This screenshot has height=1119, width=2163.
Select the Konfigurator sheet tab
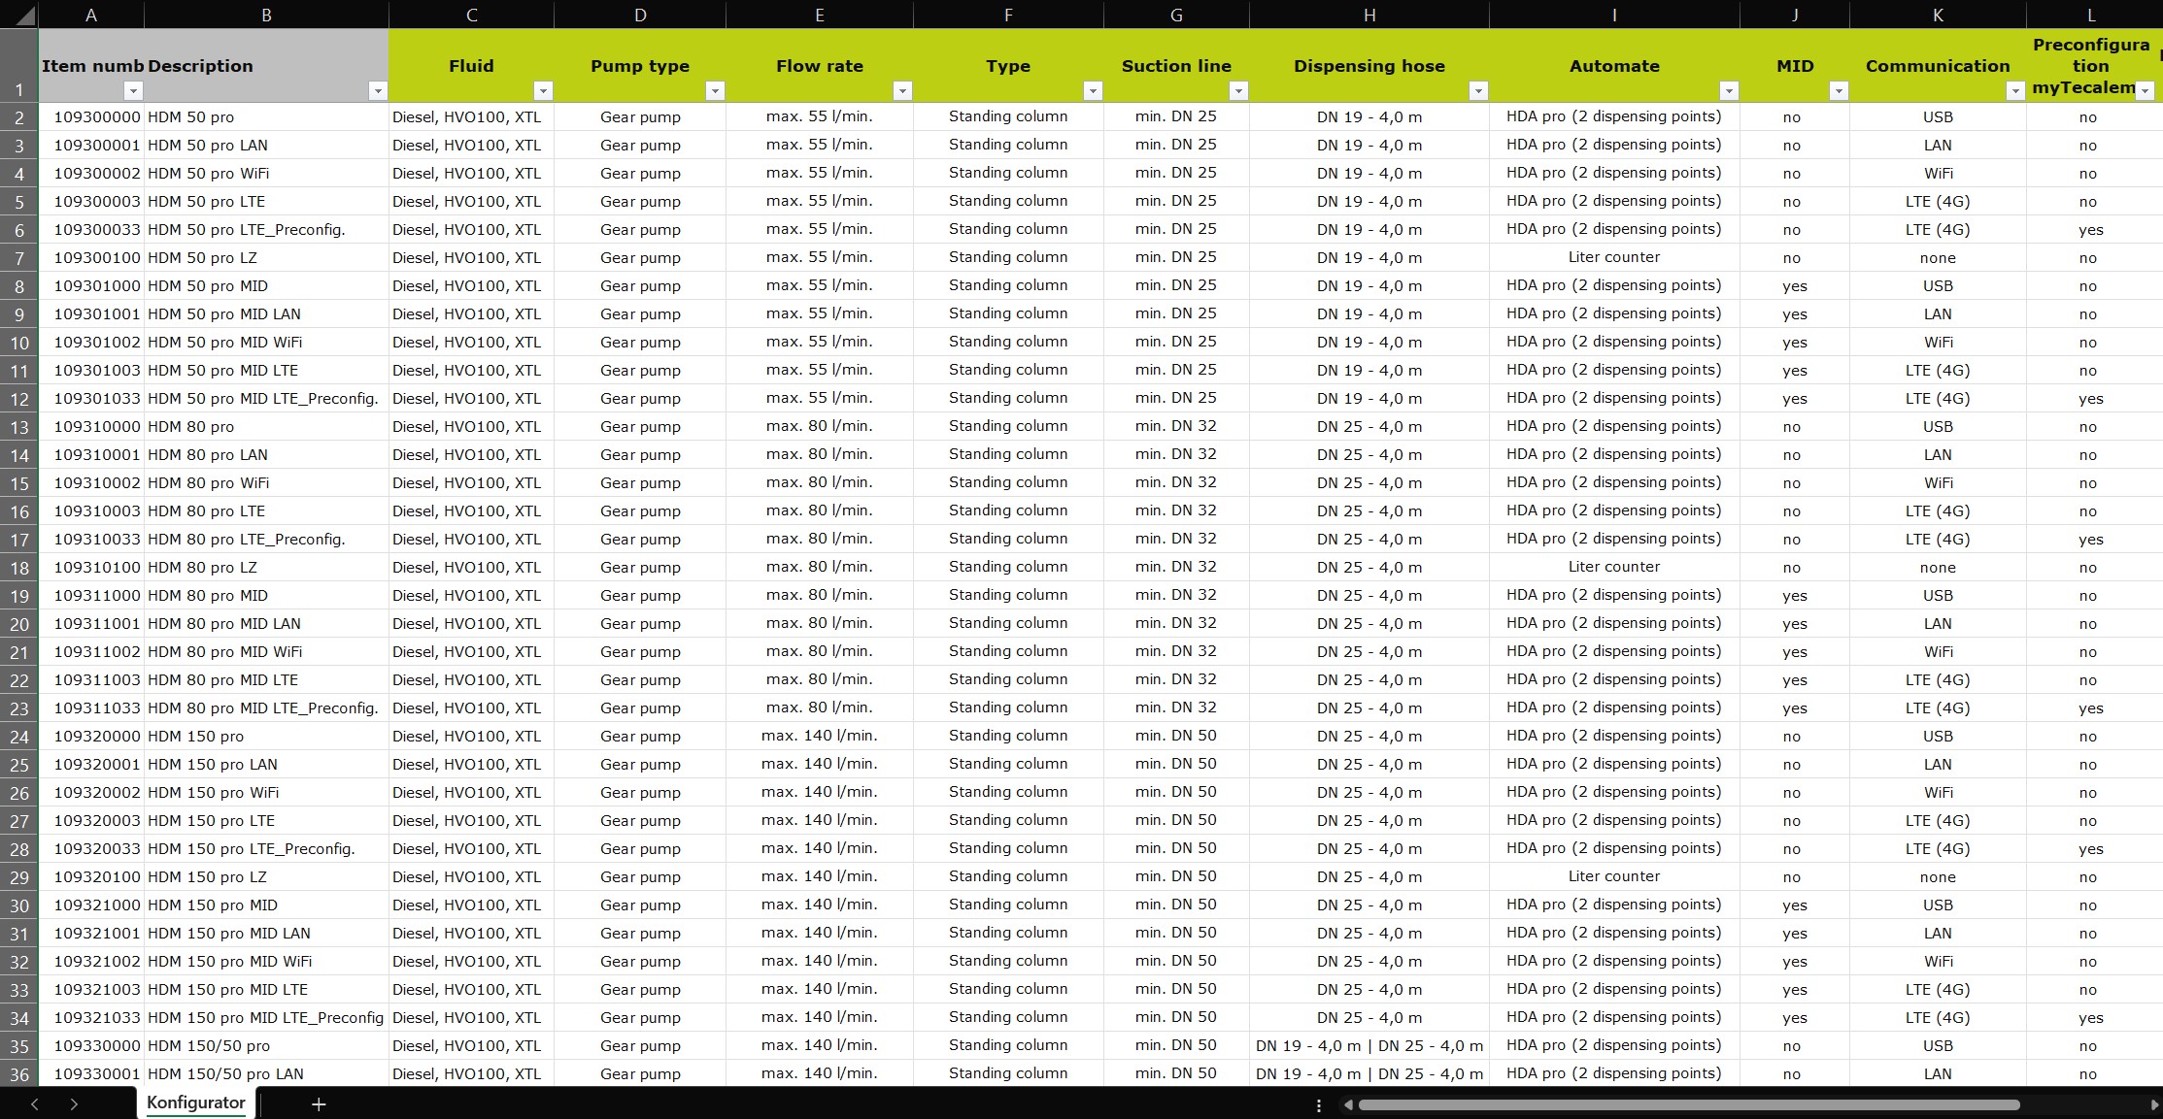(x=196, y=1103)
